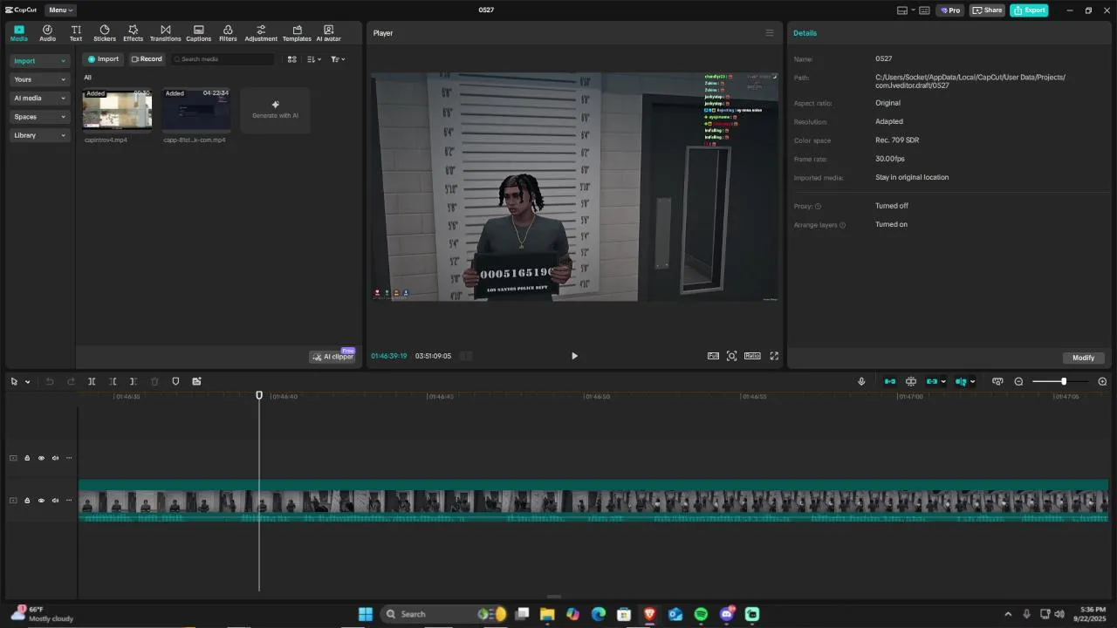Open the Audio panel icon
Screen dimensions: 1117x628
pos(47,33)
